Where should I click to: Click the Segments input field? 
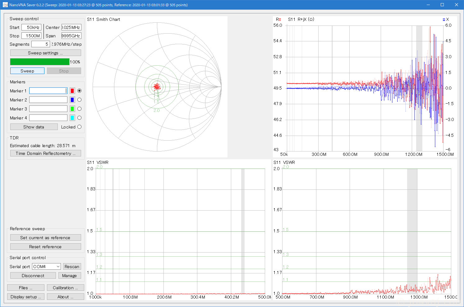pyautogui.click(x=41, y=44)
